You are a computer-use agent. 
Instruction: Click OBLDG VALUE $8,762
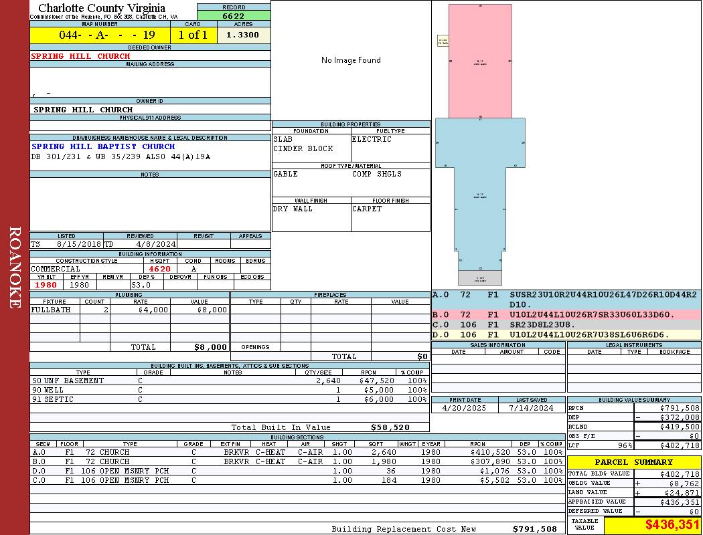(684, 484)
